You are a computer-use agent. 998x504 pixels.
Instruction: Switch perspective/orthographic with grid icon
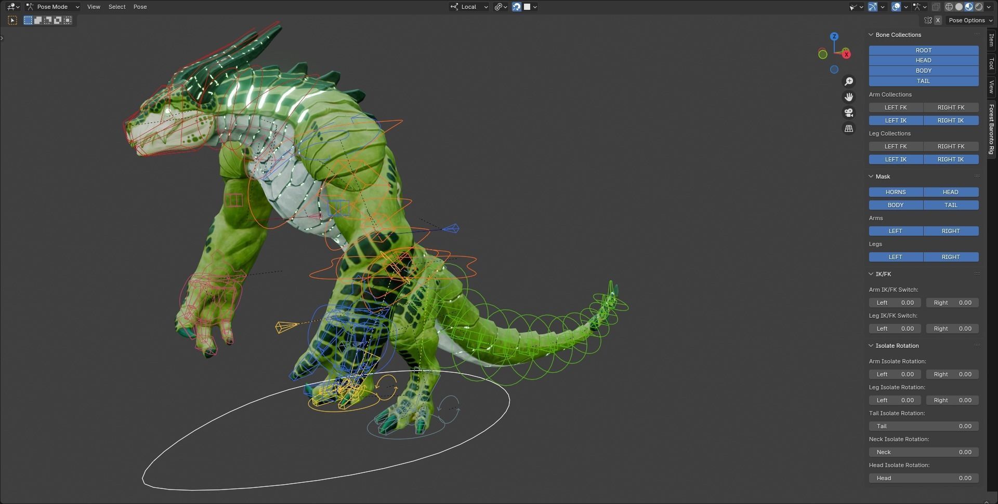point(849,128)
